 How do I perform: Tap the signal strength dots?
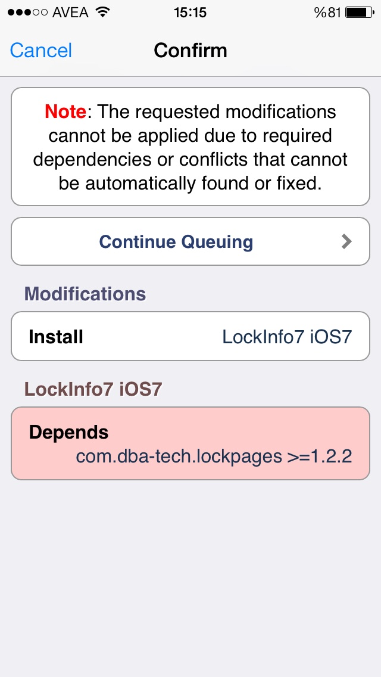27,13
